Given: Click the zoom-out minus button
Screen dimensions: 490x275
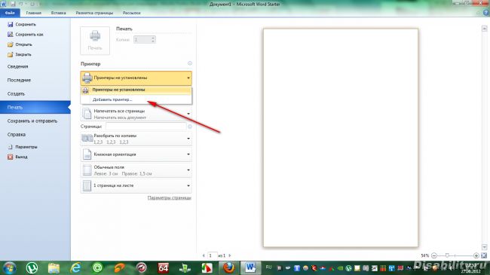Looking at the screenshot, I should tap(434, 255).
